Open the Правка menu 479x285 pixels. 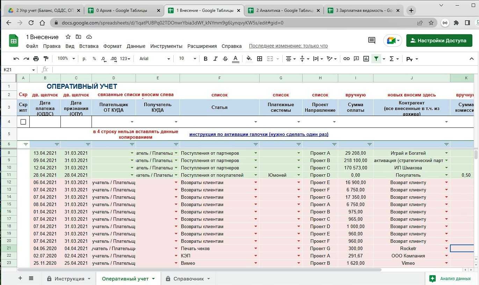52,46
